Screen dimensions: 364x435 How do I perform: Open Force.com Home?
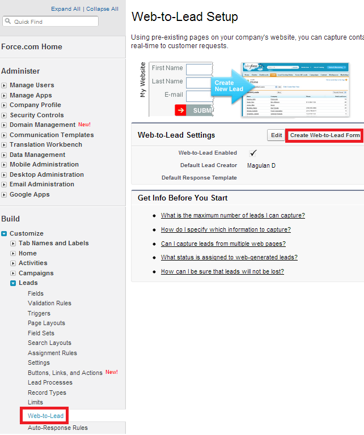[32, 46]
